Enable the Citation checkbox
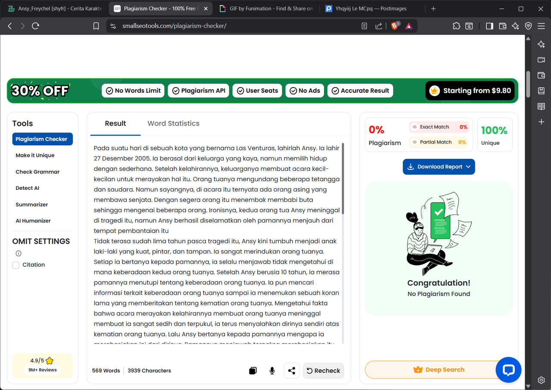This screenshot has width=551, height=390. [x=16, y=265]
